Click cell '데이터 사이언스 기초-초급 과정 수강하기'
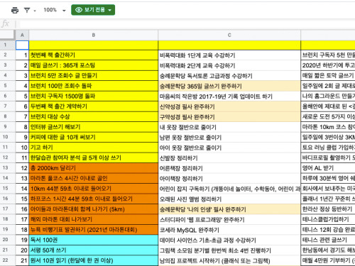The height and width of the screenshot is (266, 355). tap(229, 240)
